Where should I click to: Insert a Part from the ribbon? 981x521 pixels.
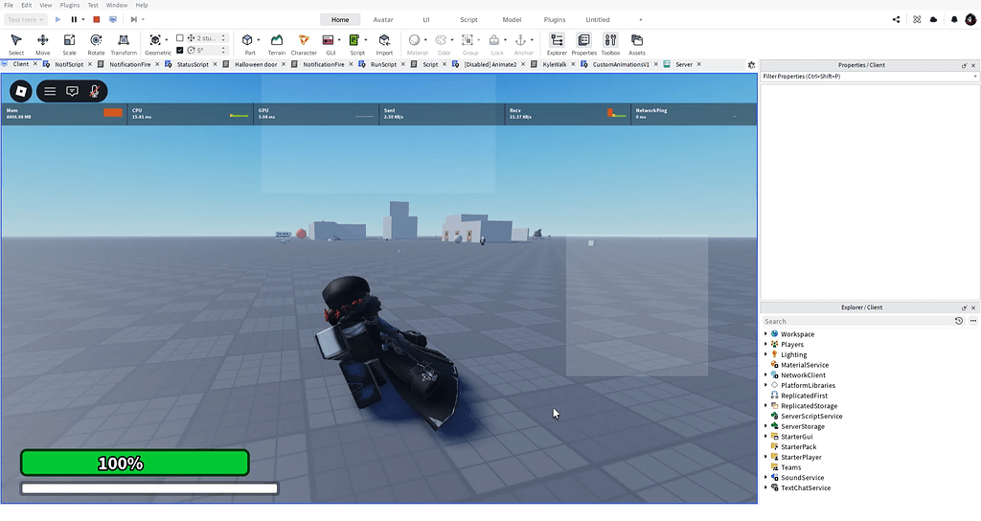pyautogui.click(x=247, y=40)
